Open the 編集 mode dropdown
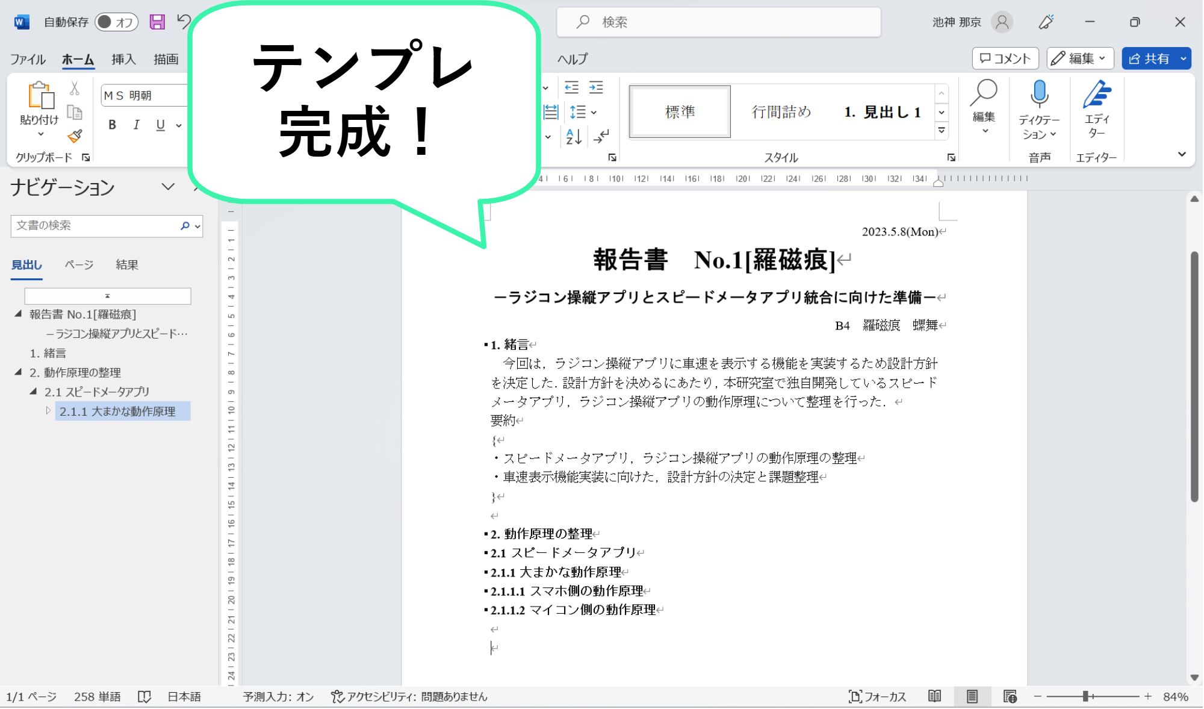1204x709 pixels. point(1080,58)
